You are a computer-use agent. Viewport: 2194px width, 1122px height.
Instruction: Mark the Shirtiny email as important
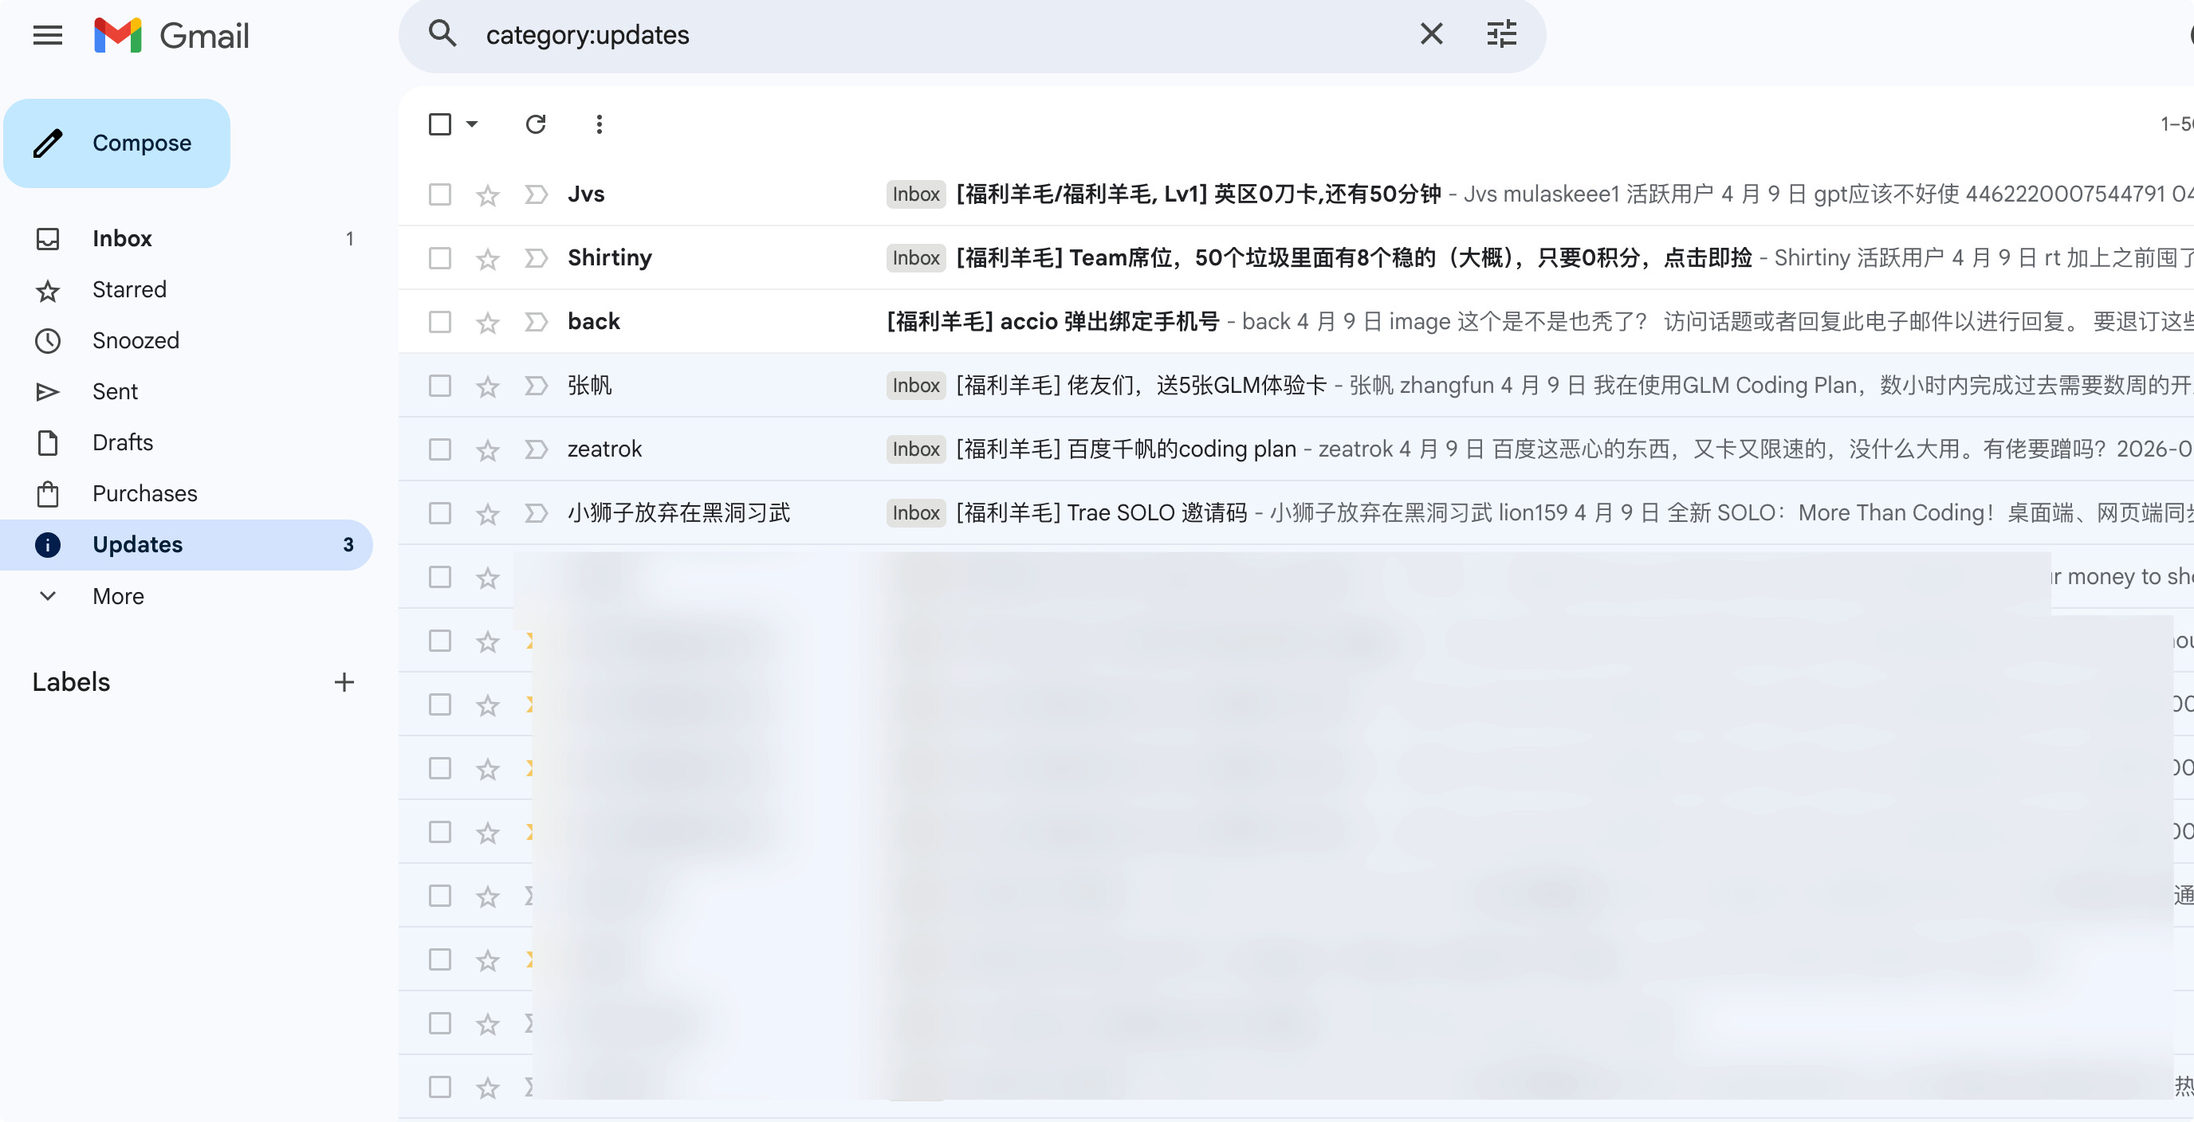pos(536,258)
